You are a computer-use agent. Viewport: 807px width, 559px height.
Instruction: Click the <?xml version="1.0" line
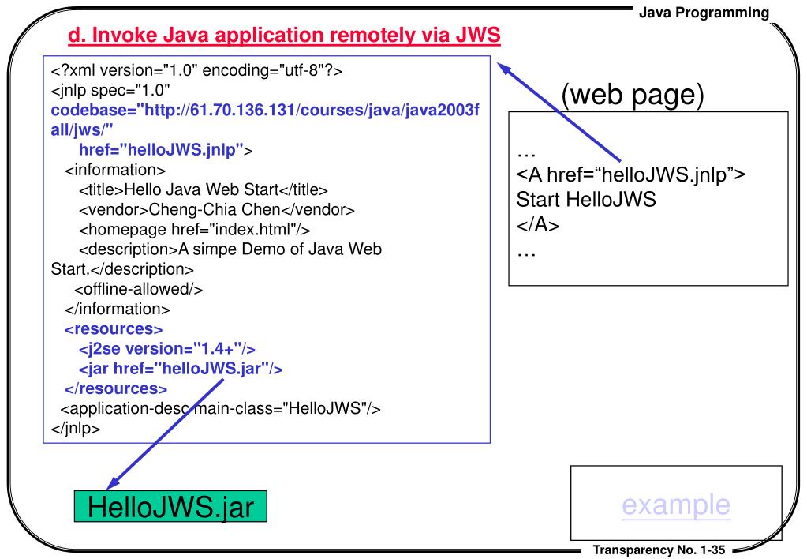click(x=196, y=70)
